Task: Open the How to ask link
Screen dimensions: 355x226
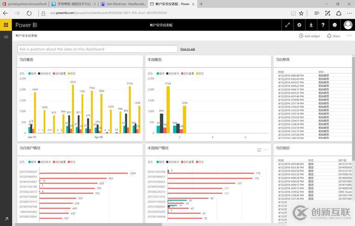Action: (x=188, y=49)
